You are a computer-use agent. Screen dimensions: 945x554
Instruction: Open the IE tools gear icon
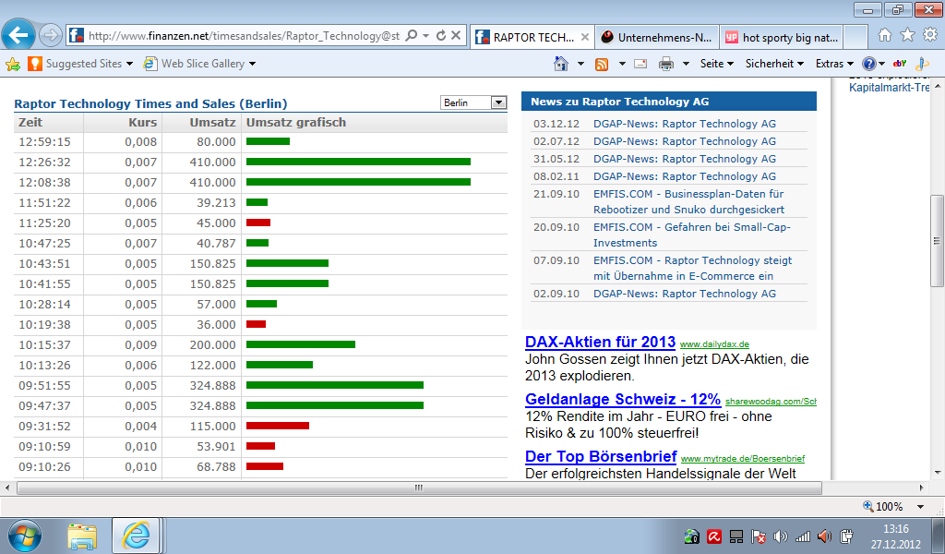[x=929, y=35]
